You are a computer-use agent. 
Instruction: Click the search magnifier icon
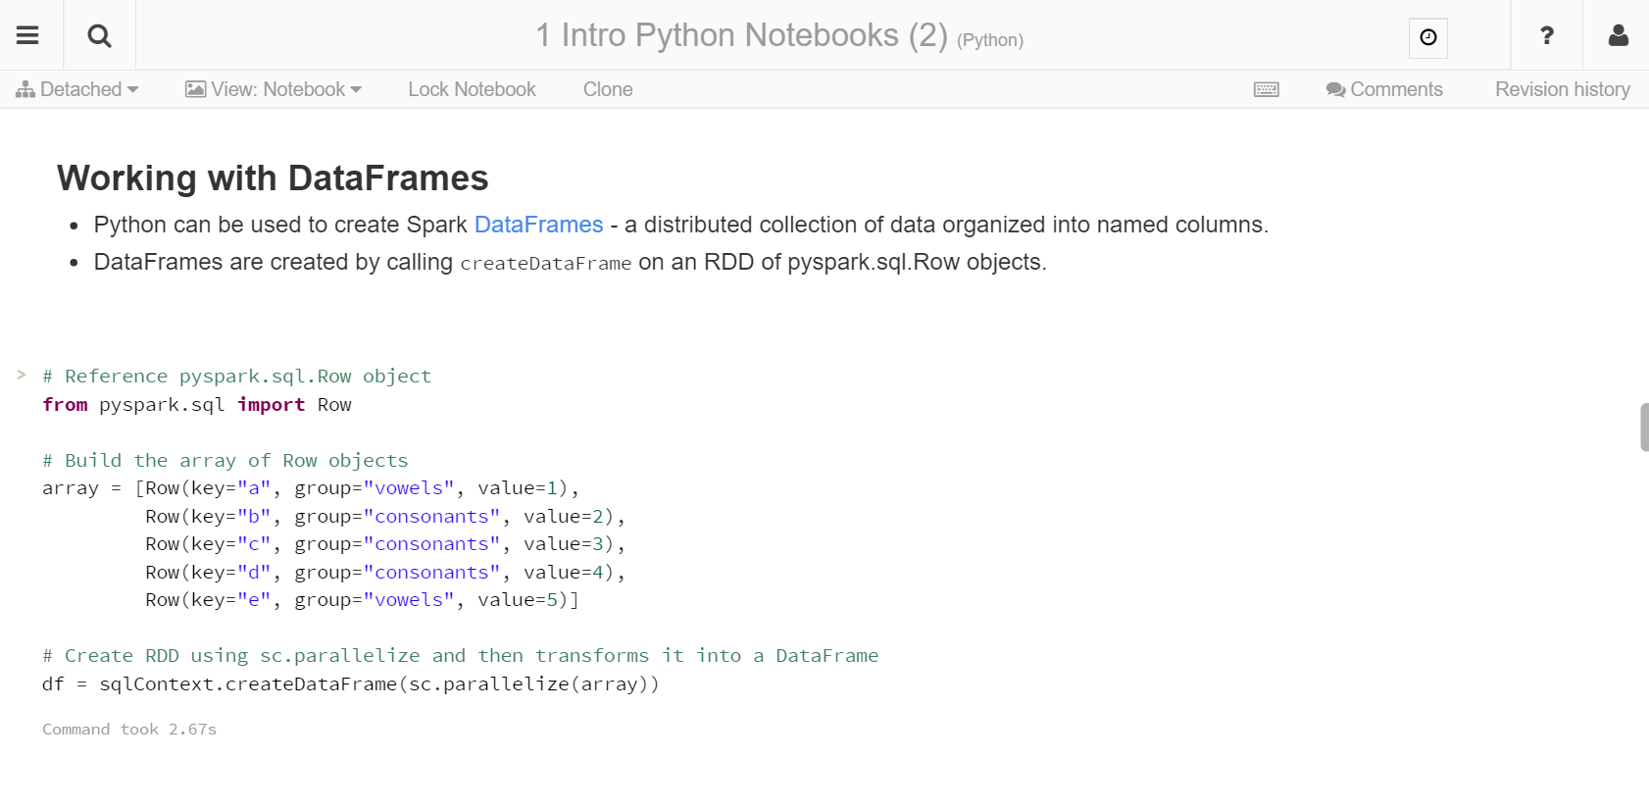click(99, 35)
